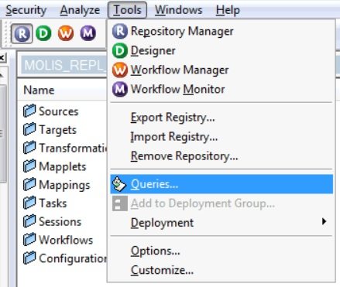Select Remove Repository... from the menu
This screenshot has width=340, height=287.
click(x=222, y=156)
